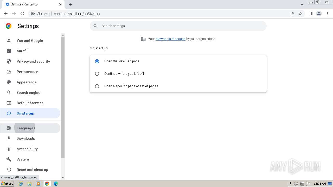This screenshot has height=187, width=333.
Task: Click the Downloads arrow icon
Action: pyautogui.click(x=9, y=138)
